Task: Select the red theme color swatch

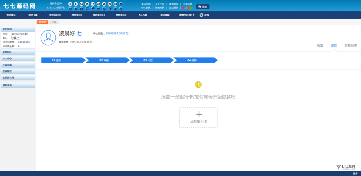Action: pos(183,8)
